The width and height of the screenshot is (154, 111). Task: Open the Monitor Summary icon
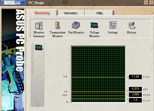click(x=39, y=25)
